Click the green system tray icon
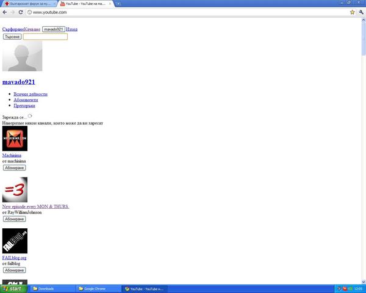The width and height of the screenshot is (366, 293). [350, 289]
